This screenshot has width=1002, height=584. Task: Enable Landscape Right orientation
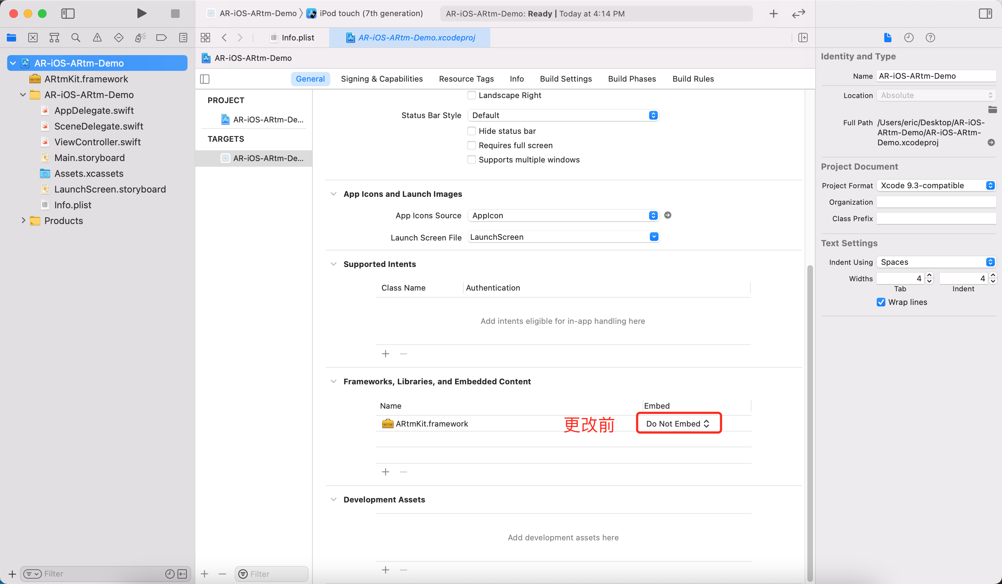pos(472,96)
